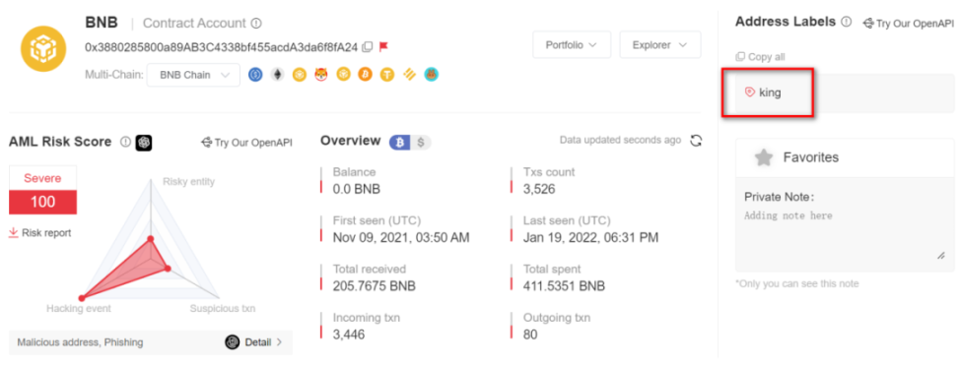The image size is (958, 365).
Task: Click the info icon beside Contract Account
Action: coord(256,24)
